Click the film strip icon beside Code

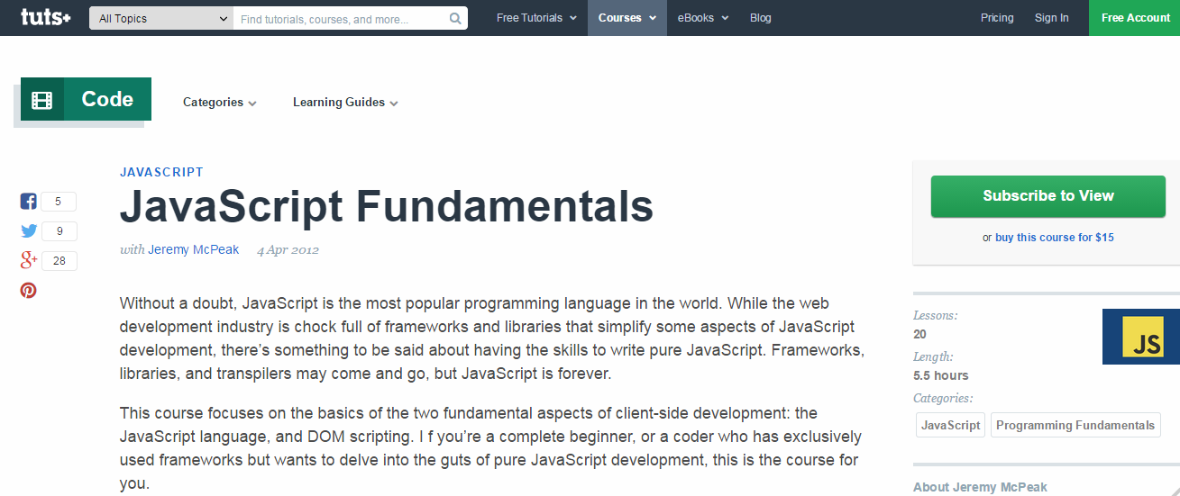[42, 99]
